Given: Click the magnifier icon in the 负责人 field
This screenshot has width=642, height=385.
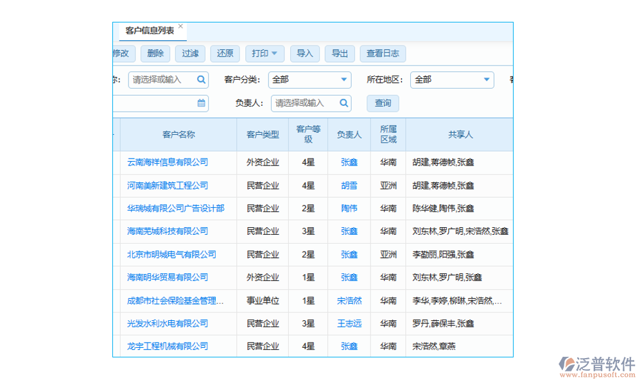Looking at the screenshot, I should pos(343,103).
